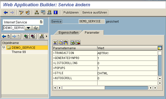Image resolution: width=166 pixels, height=99 pixels.
Task: Switch to Parameter tab
Action: tap(92, 33)
